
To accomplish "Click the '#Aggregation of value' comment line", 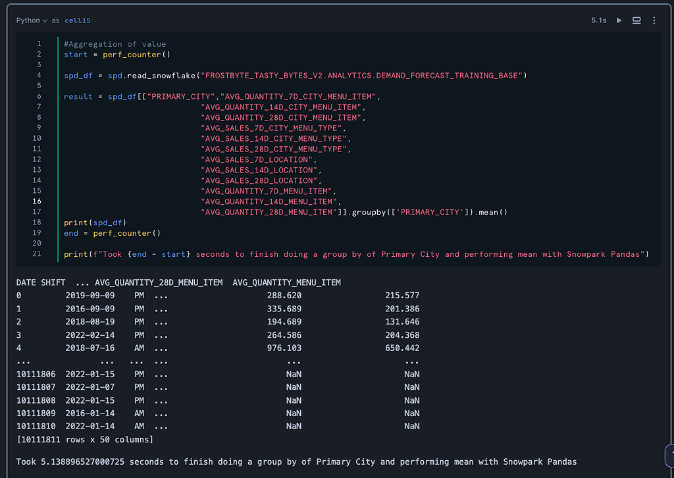I will [115, 44].
